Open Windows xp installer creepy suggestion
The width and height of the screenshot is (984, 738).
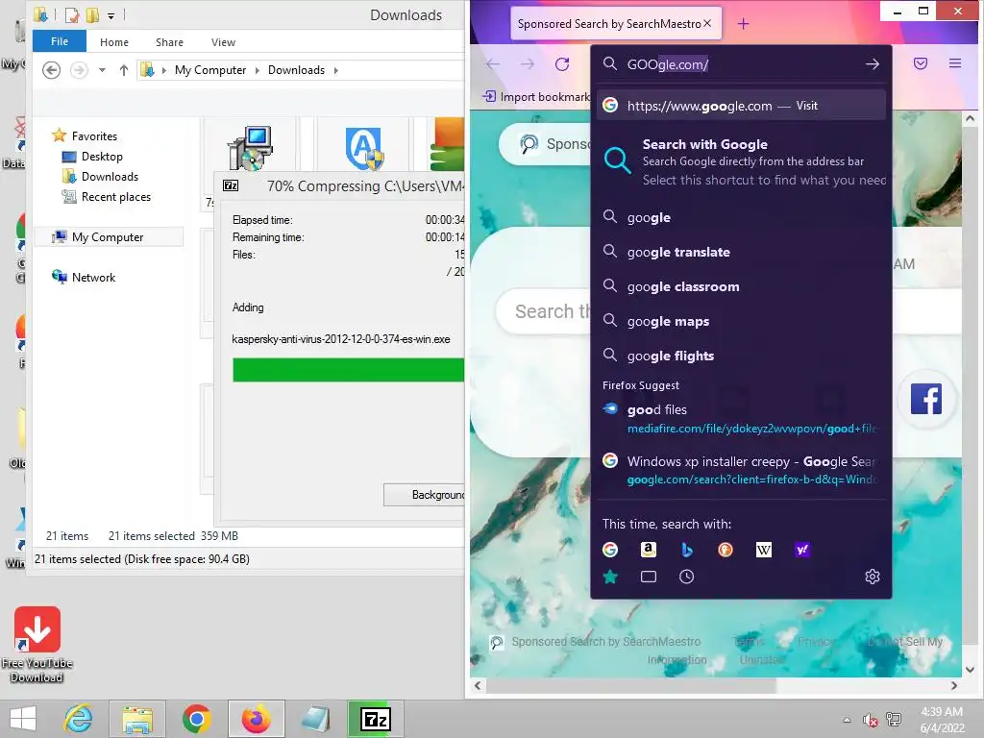(741, 469)
